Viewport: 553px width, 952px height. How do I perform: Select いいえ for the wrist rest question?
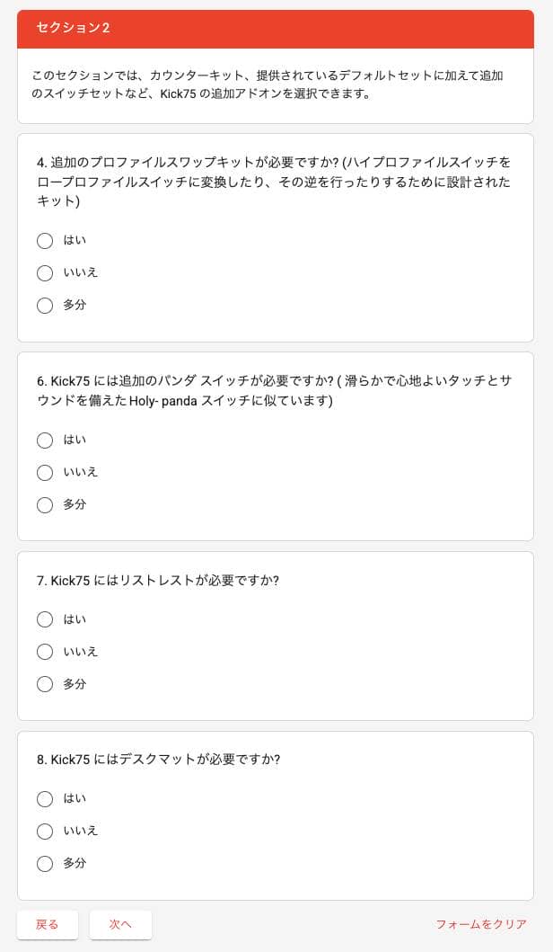pyautogui.click(x=45, y=652)
